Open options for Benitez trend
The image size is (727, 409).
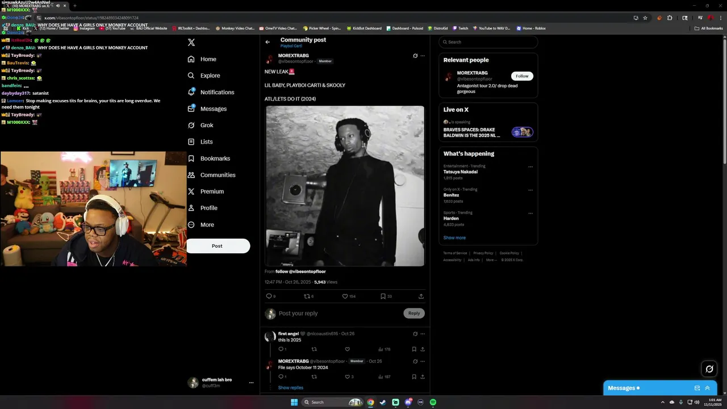click(x=530, y=190)
